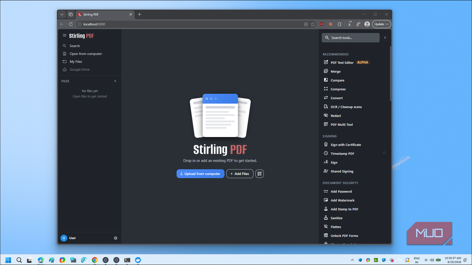472x265 pixels.
Task: Click Stirling PDF logo in sidebar
Action: click(x=81, y=36)
